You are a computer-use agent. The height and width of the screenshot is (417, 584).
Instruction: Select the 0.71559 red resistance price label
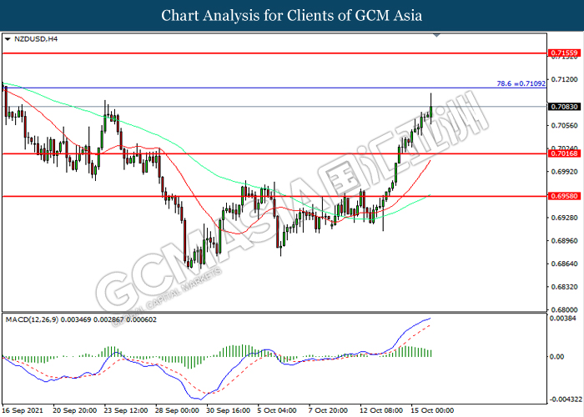click(564, 53)
